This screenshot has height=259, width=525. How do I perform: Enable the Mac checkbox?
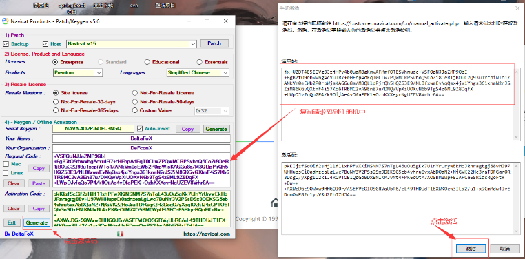tap(6, 164)
